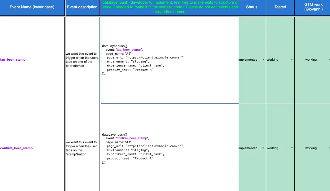This screenshot has width=330, height=191.
Task: Open GTM work dropdown in confirm_beer_stamp row
Action: tap(329, 148)
